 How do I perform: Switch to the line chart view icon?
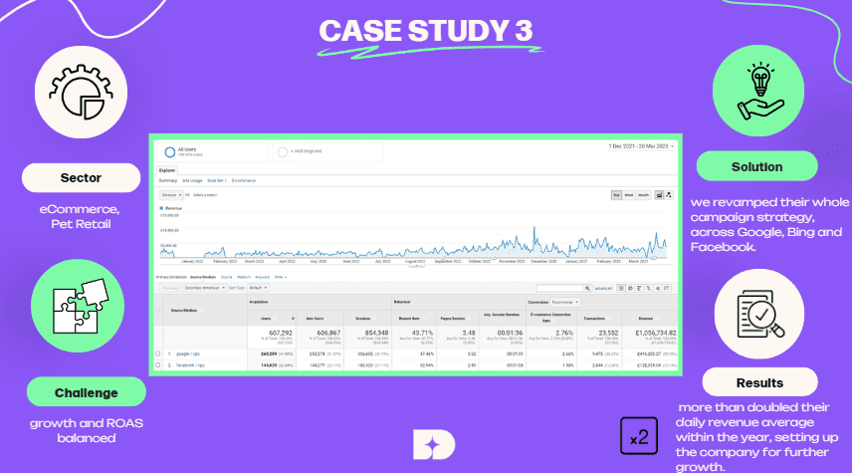tap(659, 195)
